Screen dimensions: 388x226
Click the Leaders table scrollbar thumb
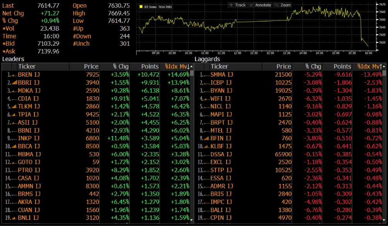192,73
